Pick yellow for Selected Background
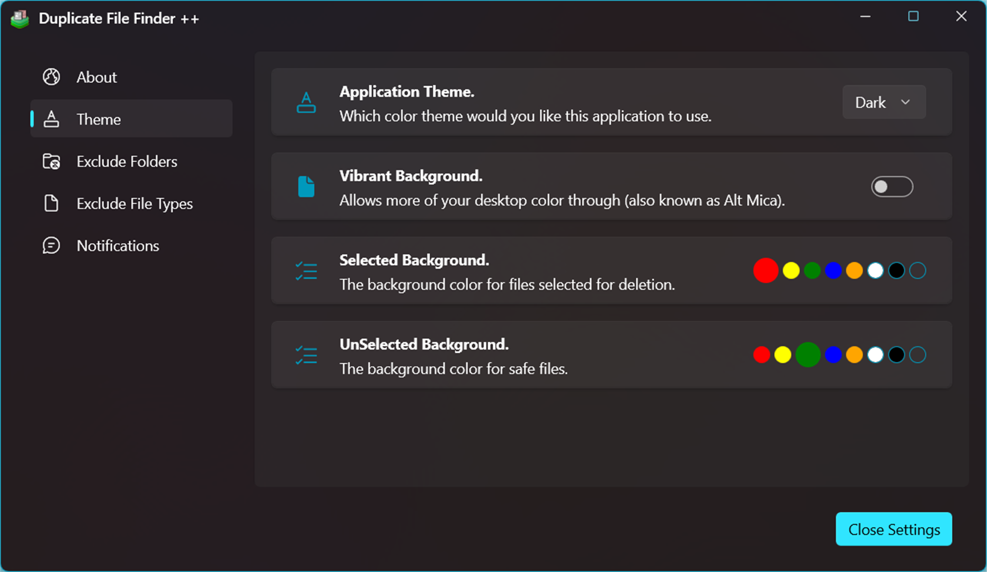The width and height of the screenshot is (987, 572). [791, 271]
